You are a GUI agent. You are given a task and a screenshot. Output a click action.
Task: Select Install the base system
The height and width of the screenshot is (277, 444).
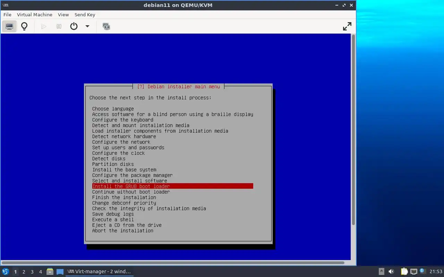coord(124,170)
